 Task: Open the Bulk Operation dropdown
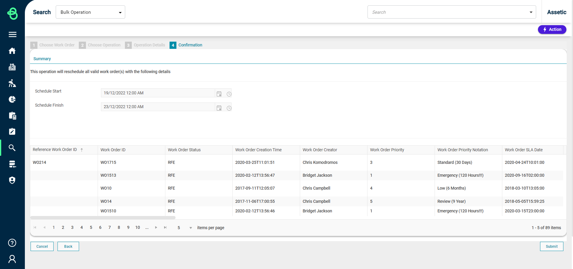click(x=90, y=12)
